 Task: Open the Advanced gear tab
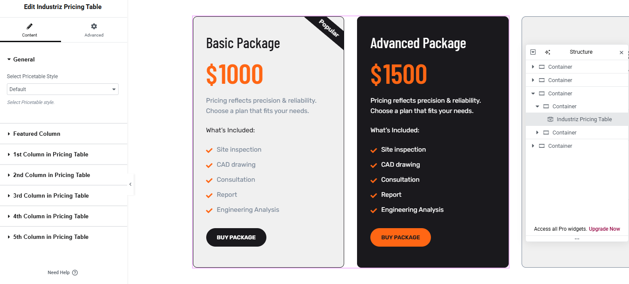pos(94,30)
